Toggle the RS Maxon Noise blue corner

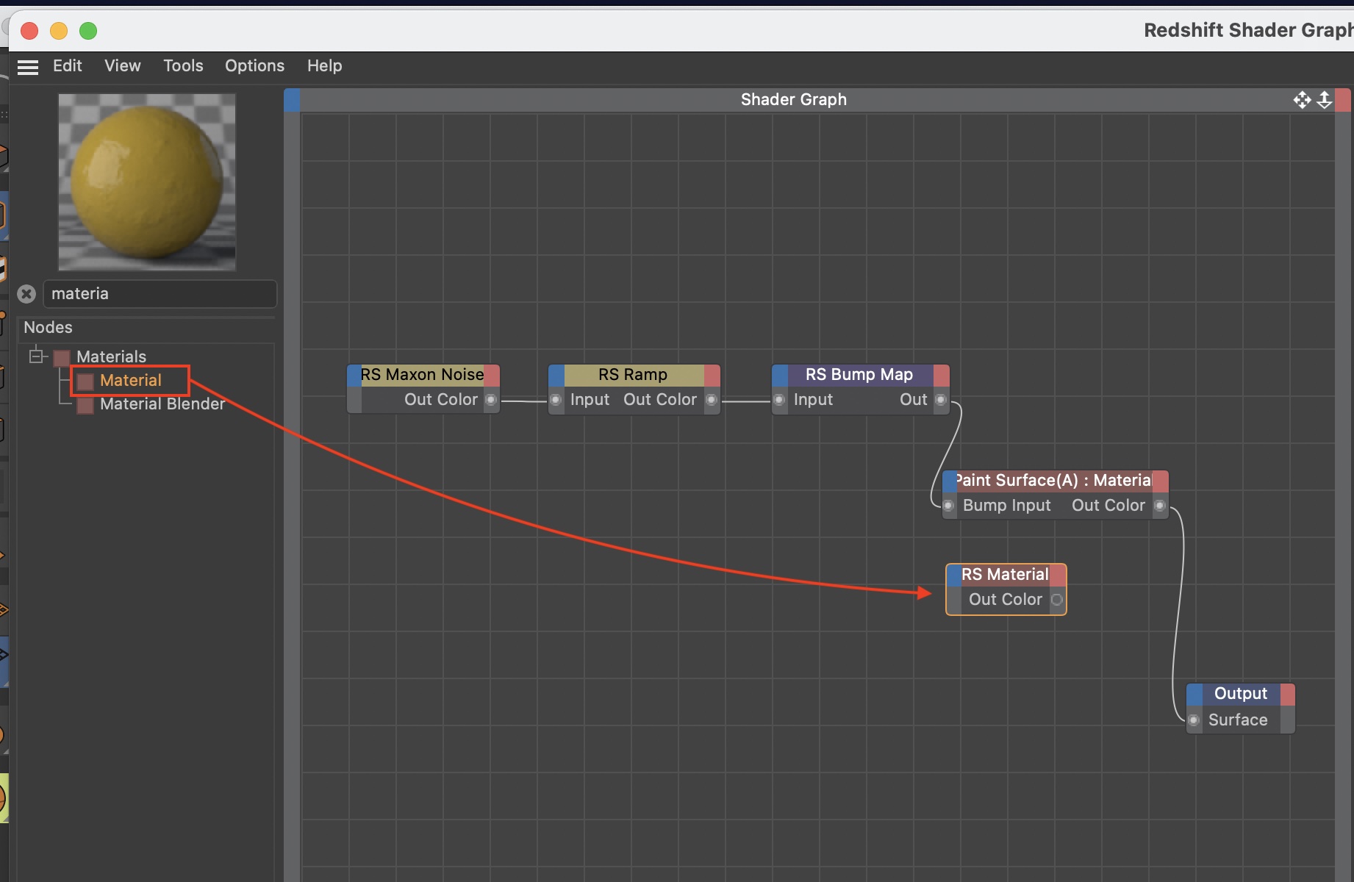(x=354, y=375)
